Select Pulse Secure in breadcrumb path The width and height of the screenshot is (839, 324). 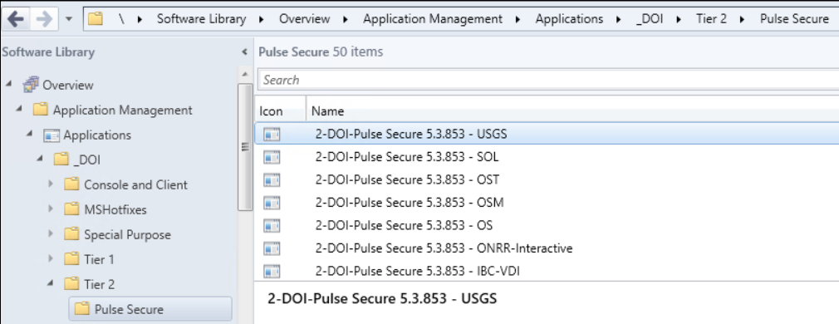pyautogui.click(x=794, y=19)
